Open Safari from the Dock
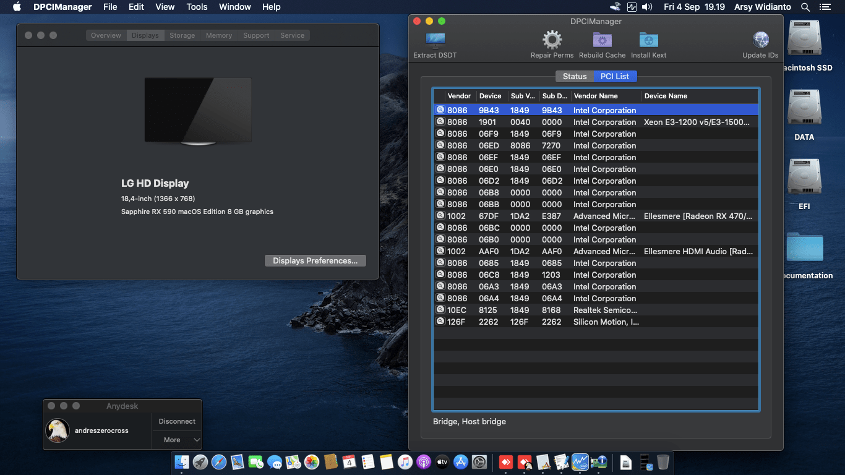845x475 pixels. point(218,461)
